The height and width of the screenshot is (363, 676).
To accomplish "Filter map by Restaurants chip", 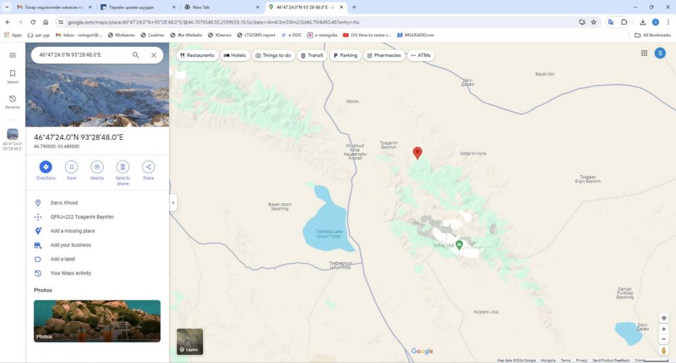I will click(197, 55).
